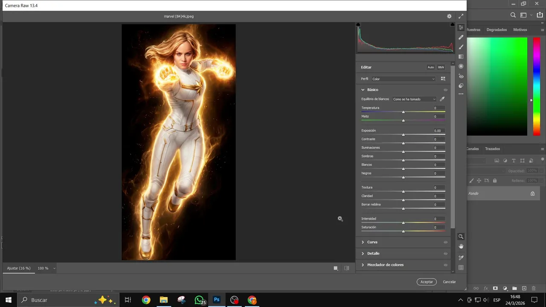Toggle visibility of Básico panel edits

point(445,90)
